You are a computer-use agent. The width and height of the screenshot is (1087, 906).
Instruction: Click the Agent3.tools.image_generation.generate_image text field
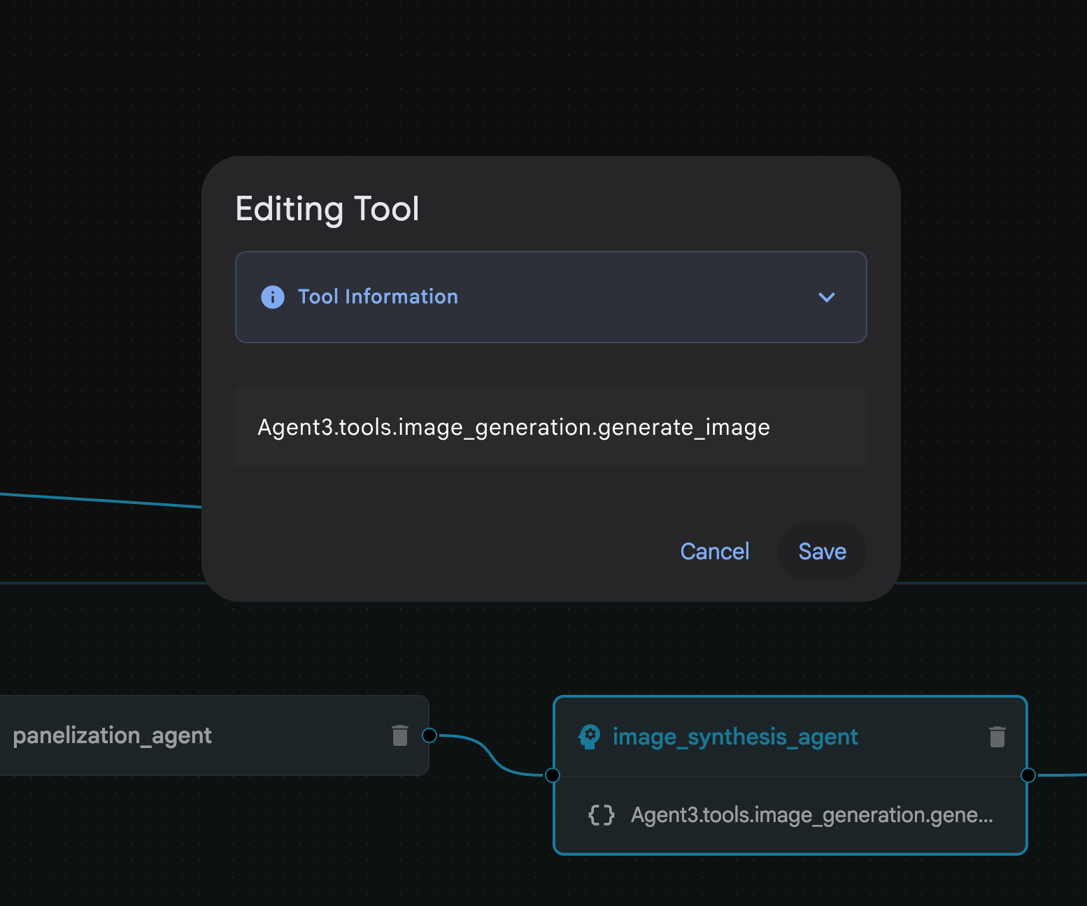pyautogui.click(x=550, y=427)
